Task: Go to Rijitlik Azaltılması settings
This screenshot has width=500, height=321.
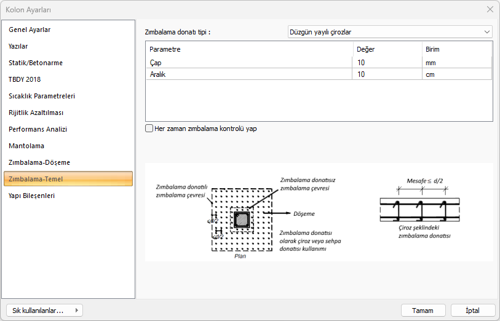Action: click(x=36, y=113)
